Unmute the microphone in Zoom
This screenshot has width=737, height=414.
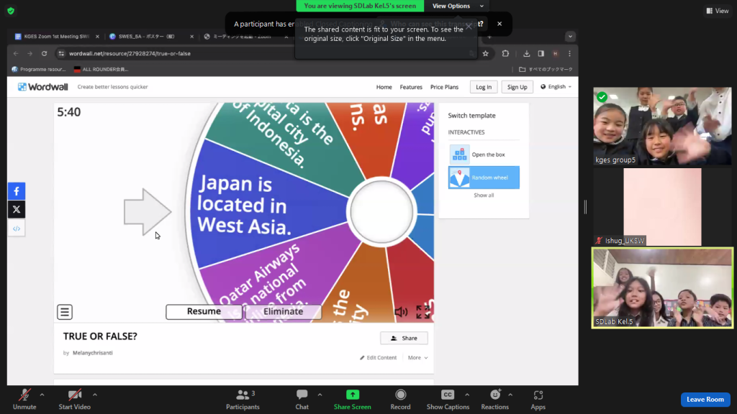[24, 400]
